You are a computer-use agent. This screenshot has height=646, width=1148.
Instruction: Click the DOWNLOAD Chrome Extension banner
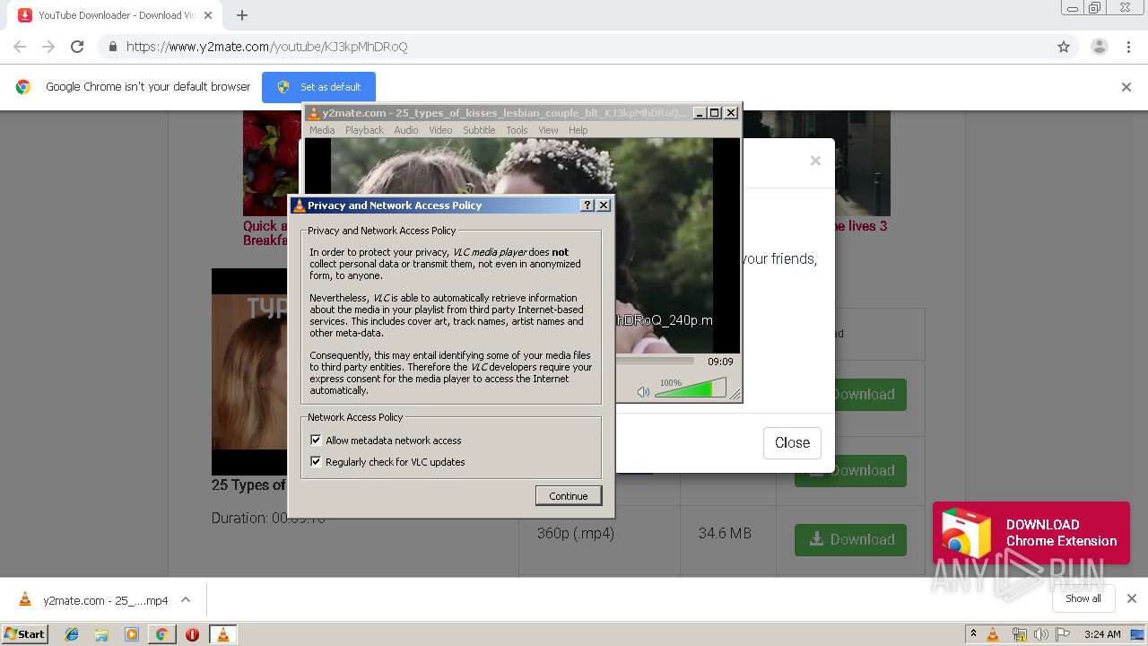pos(1031,532)
